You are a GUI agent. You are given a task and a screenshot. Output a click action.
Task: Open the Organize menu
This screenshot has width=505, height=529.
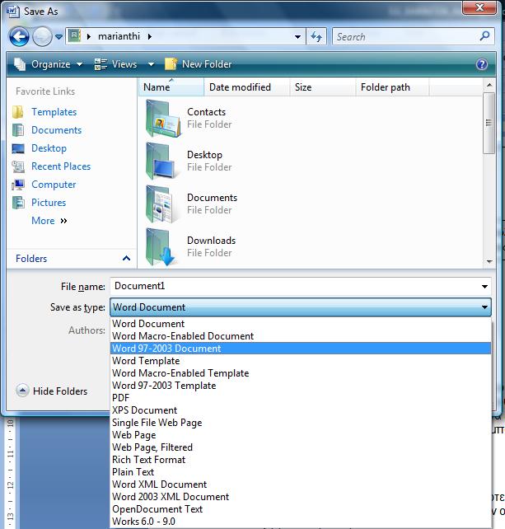tap(49, 64)
